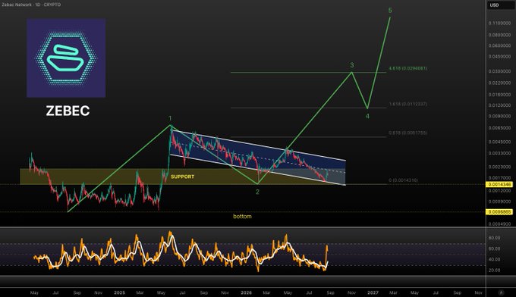This screenshot has width=516, height=297.
Task: Select wave label 5 on chart
Action: [x=390, y=11]
